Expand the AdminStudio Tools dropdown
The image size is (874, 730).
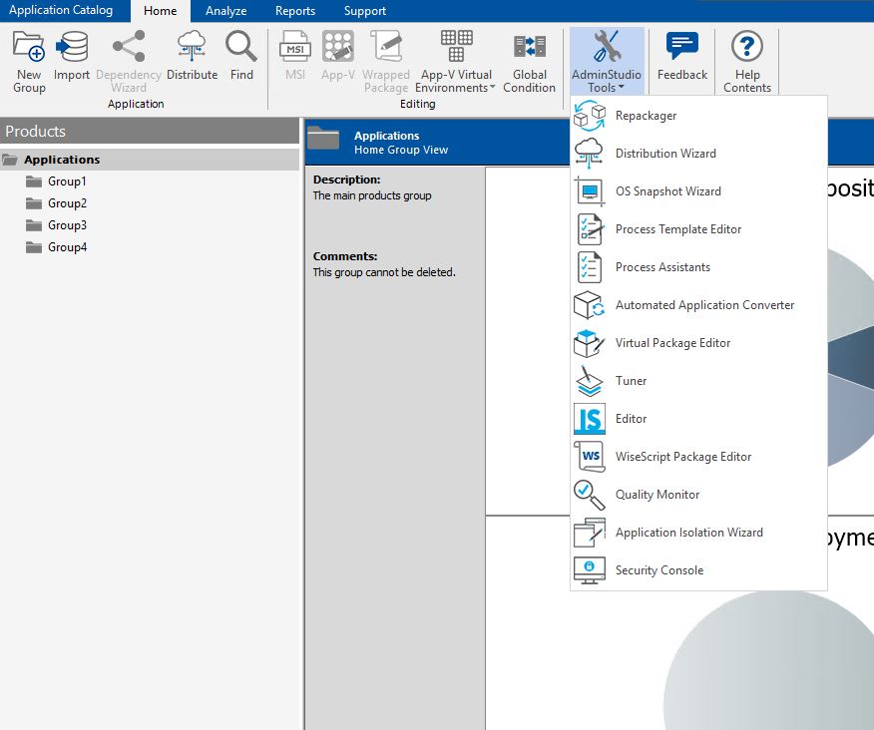click(x=607, y=61)
